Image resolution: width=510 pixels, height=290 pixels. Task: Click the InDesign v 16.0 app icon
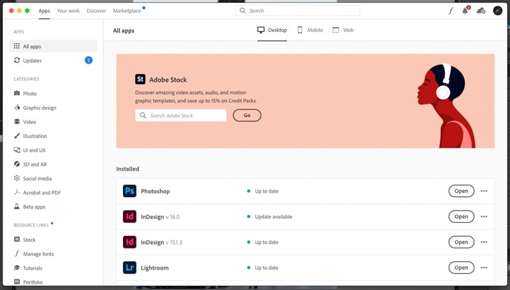coord(129,216)
